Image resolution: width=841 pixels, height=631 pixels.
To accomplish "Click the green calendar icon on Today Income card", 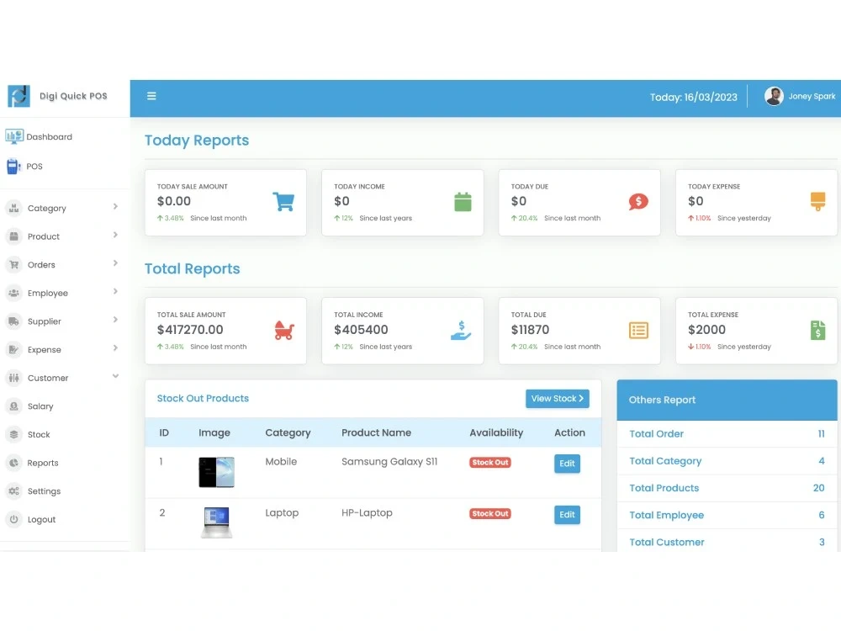I will (x=463, y=202).
